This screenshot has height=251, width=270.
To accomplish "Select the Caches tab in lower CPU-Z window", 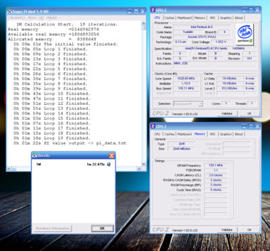I will pyautogui.click(x=169, y=134).
